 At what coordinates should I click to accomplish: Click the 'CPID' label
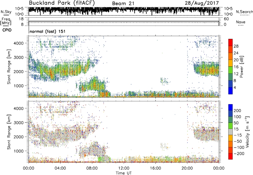(x=7, y=30)
